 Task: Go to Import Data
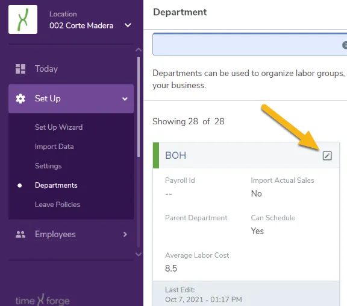54,147
